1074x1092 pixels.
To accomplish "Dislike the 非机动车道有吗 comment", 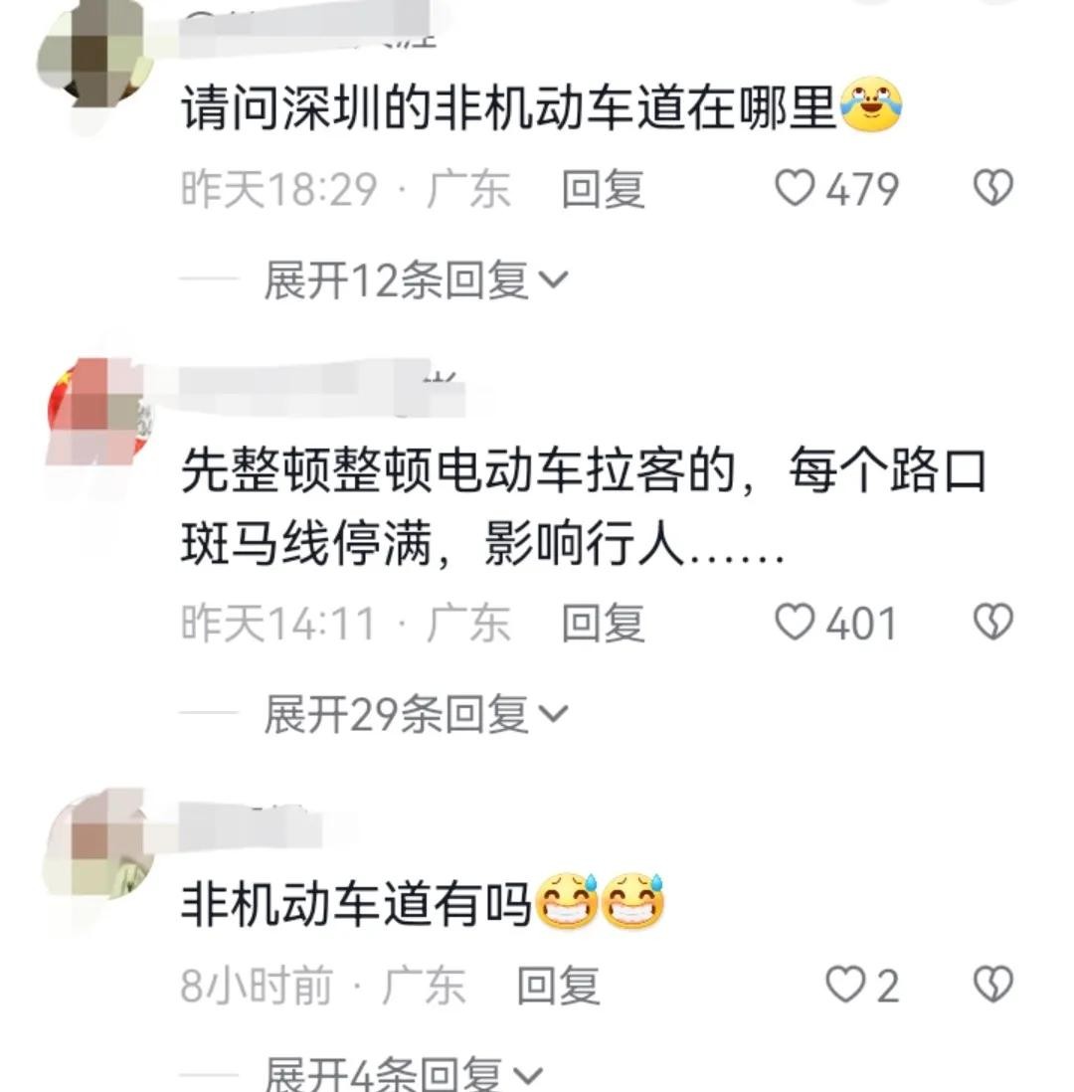I will click(992, 985).
